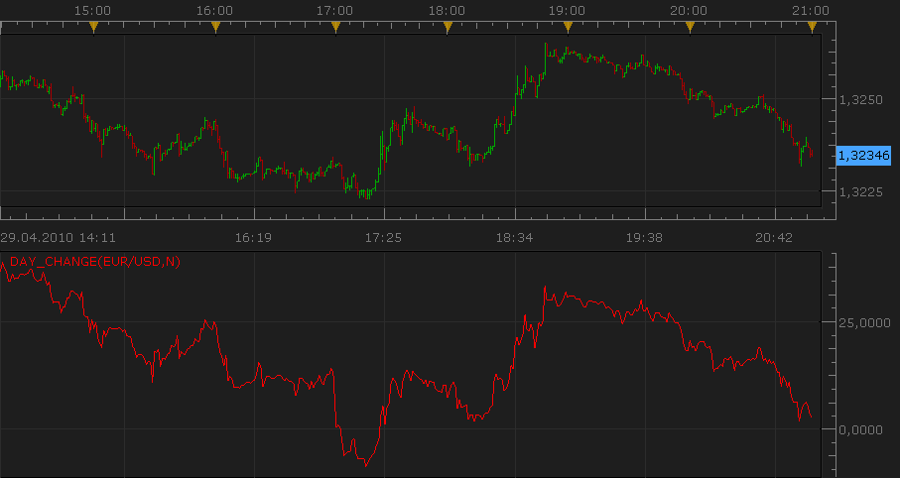The image size is (900, 478).
Task: Click the DAY_CHANGE(EUR/USD,N) indicator label
Action: (95, 262)
